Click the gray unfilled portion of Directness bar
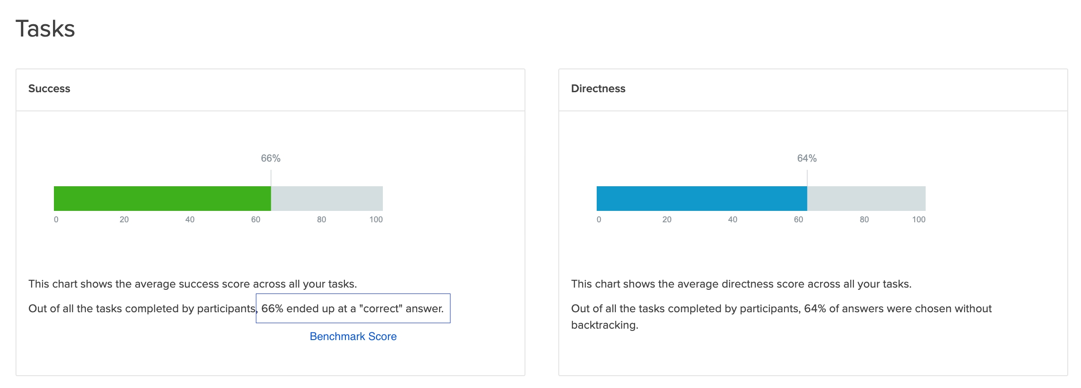The width and height of the screenshot is (1081, 388). coord(866,198)
